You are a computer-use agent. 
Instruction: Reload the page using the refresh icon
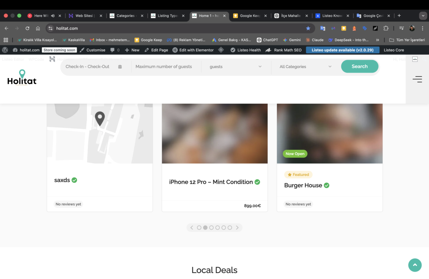point(27,28)
